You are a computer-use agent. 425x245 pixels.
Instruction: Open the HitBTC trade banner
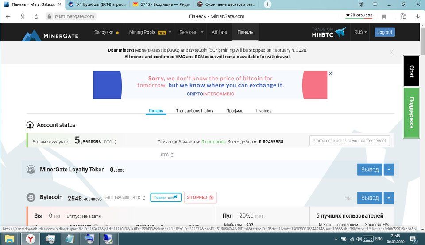(x=329, y=32)
